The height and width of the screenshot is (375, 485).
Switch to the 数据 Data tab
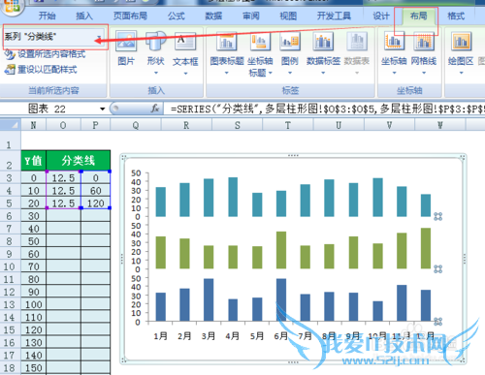213,16
